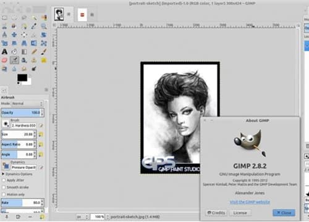Screen dimensions: 309x222
Task: Select the Color Picker tool
Action: [x=34, y=27]
